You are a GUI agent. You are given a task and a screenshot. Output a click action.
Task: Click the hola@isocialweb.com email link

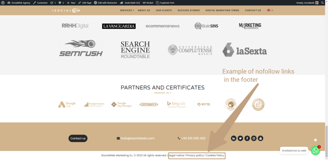[135, 138]
